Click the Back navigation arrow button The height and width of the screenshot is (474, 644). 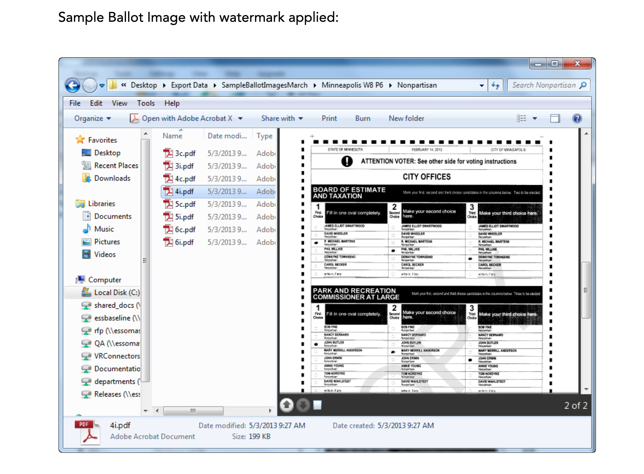coord(73,86)
